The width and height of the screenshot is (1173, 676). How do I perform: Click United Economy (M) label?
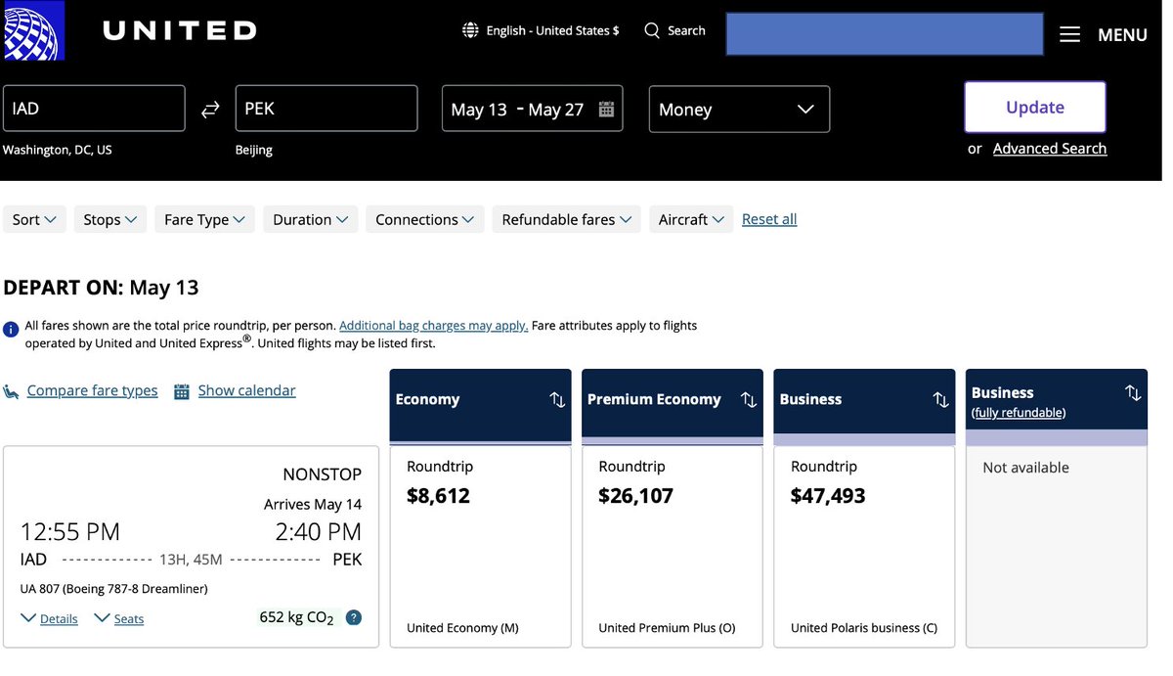point(462,628)
